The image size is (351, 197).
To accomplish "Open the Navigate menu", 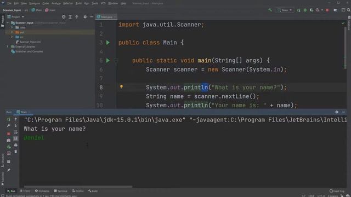I will [x=35, y=3].
